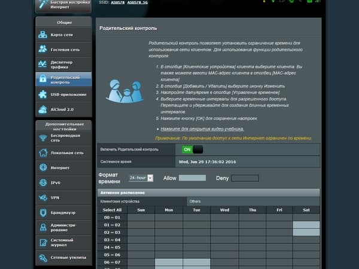Go to Диспетчер трафика page

tap(63, 65)
